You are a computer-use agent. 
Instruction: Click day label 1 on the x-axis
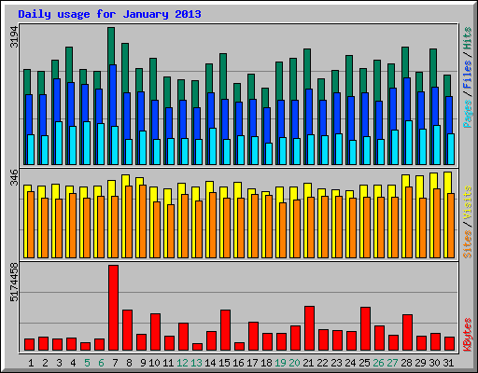coord(31,363)
